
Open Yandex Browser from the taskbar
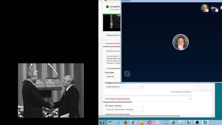coord(157,123)
